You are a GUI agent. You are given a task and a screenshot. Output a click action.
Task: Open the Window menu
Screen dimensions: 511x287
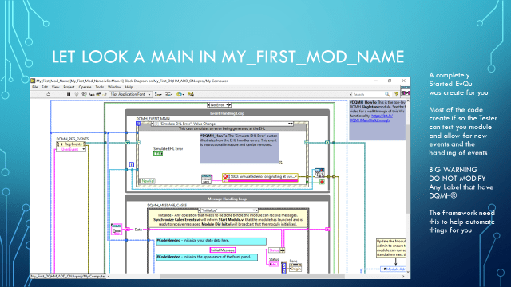114,87
